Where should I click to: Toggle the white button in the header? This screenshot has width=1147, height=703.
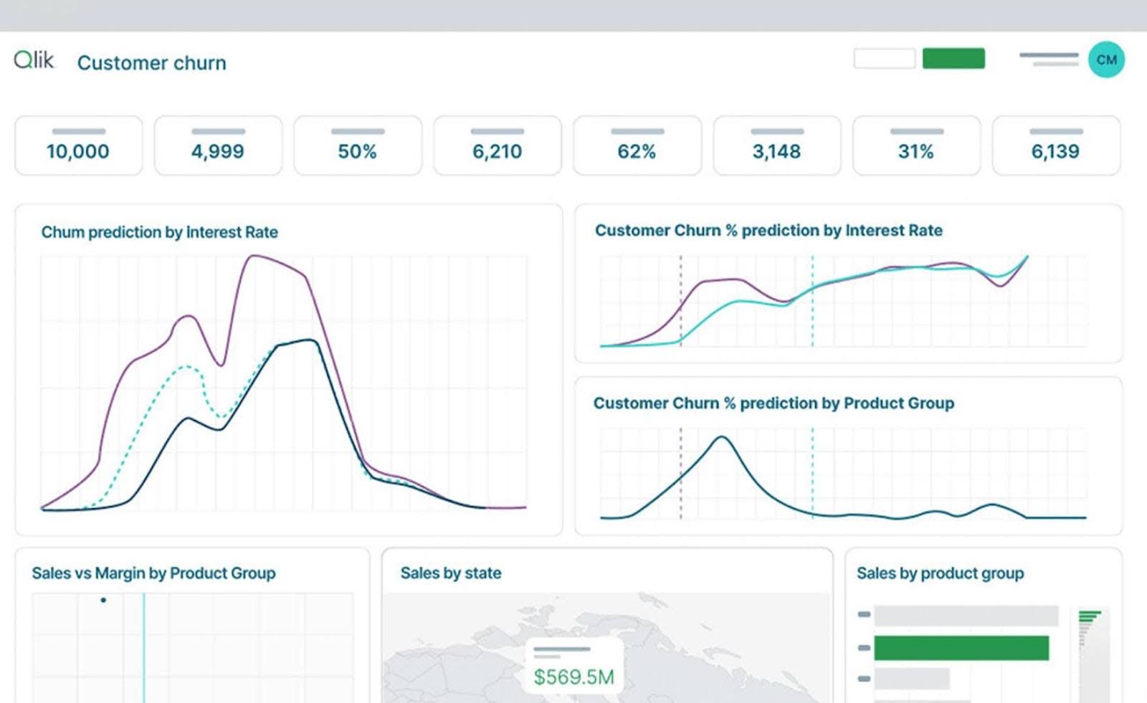click(884, 58)
